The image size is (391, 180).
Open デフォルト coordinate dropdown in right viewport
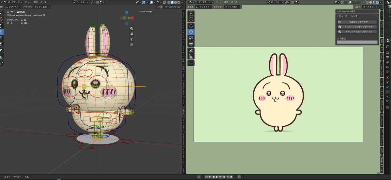204,7
